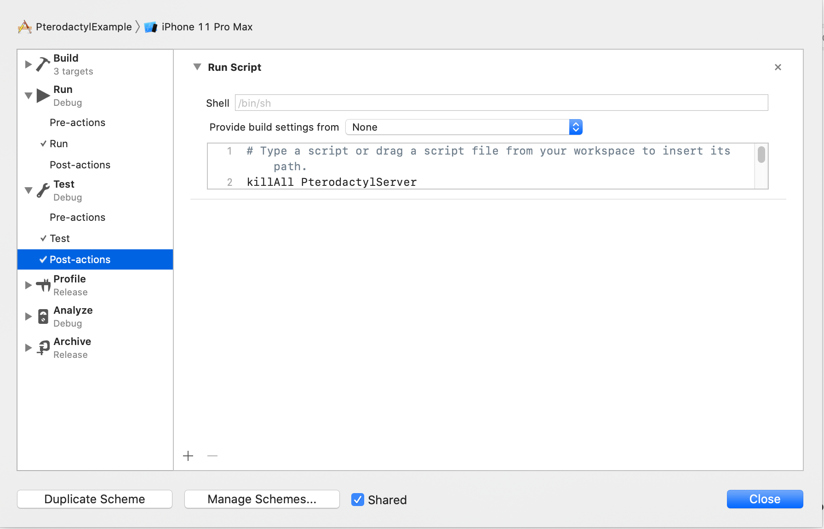Expand the Build section
The width and height of the screenshot is (824, 529).
29,64
